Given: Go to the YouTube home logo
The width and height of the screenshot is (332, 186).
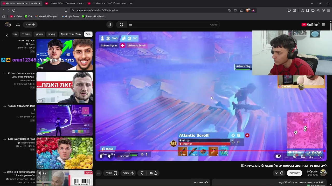Looking at the screenshot, I should (x=310, y=25).
